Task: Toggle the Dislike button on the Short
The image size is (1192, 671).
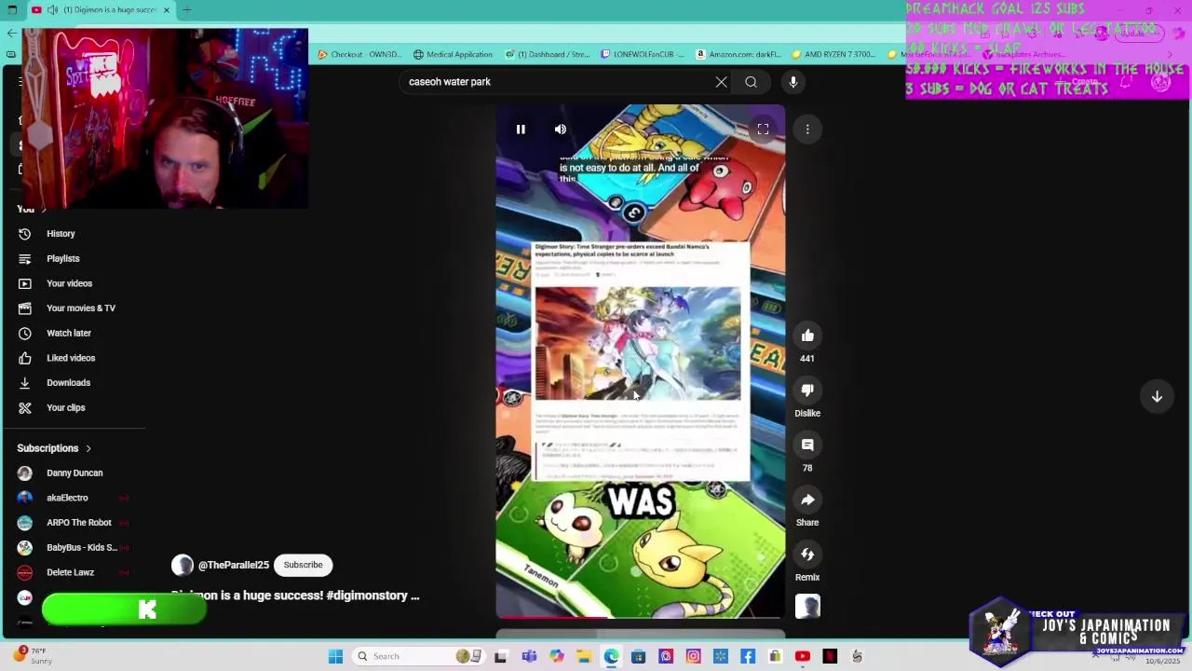Action: (807, 390)
